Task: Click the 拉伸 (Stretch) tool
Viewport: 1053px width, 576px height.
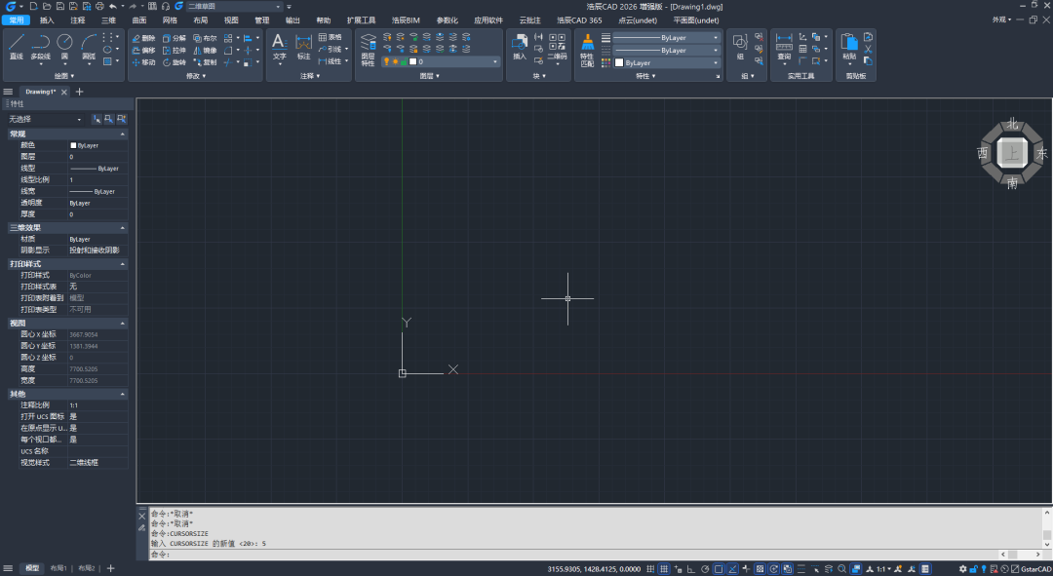Action: point(174,51)
